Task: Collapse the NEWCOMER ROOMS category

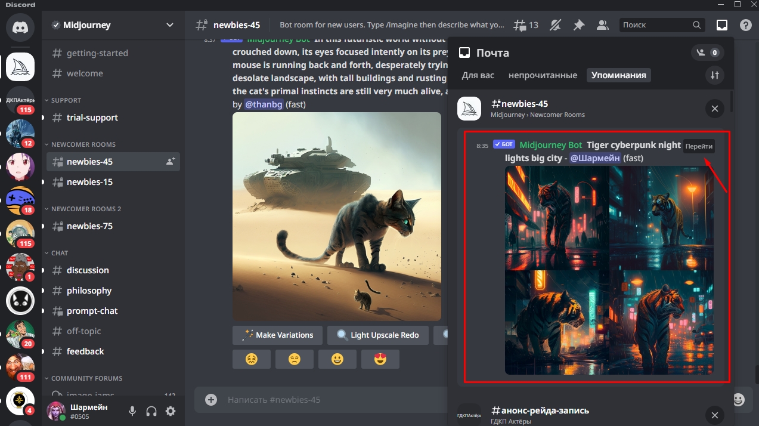Action: tap(83, 144)
